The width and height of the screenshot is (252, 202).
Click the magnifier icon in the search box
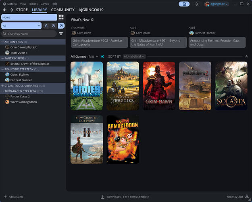(4, 34)
